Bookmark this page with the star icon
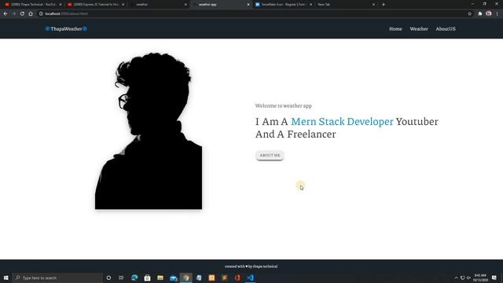This screenshot has width=503, height=283. (470, 14)
